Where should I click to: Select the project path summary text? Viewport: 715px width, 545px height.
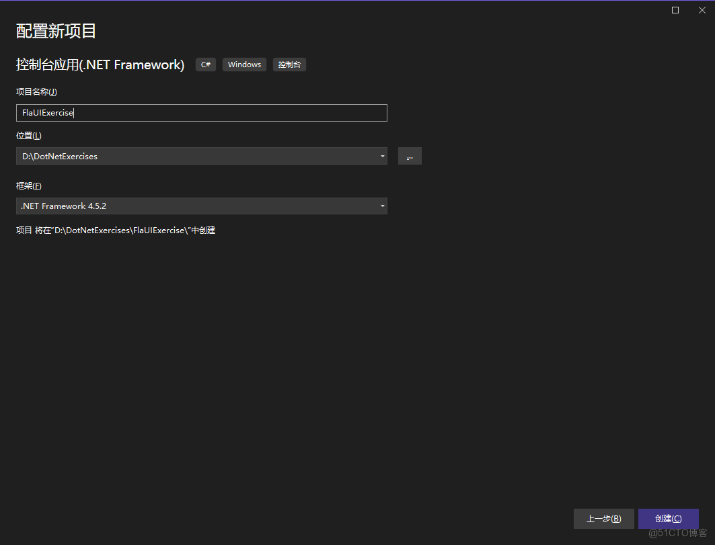116,230
